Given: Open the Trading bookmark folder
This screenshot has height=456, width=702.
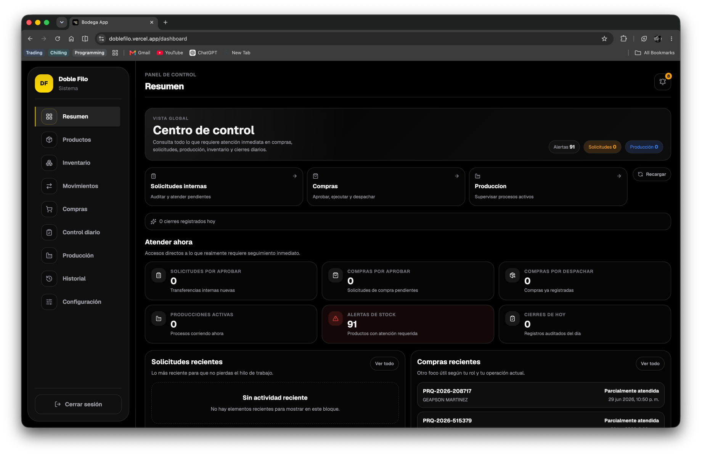Looking at the screenshot, I should pyautogui.click(x=34, y=53).
